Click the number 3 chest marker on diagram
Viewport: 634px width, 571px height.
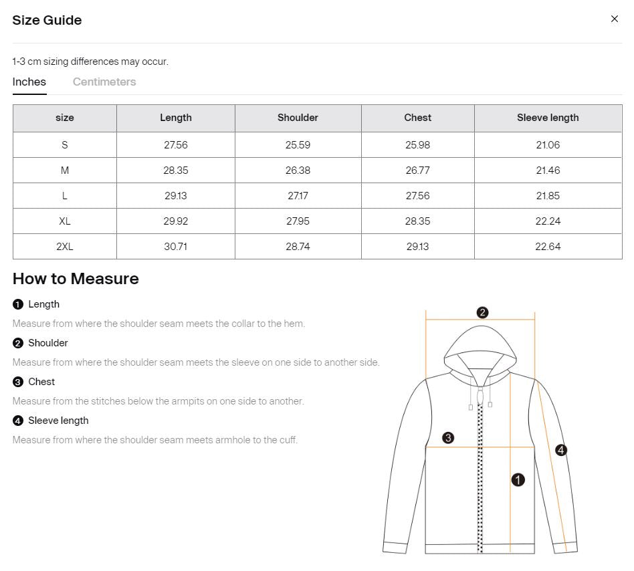[448, 438]
